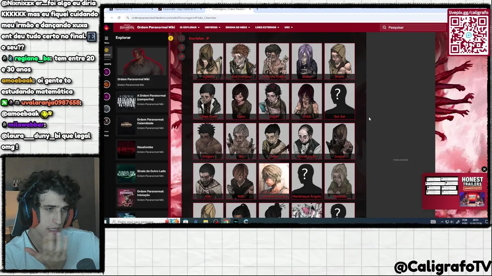Toggle fullscreen expand icon beside page
The width and height of the screenshot is (492, 276).
(181, 38)
